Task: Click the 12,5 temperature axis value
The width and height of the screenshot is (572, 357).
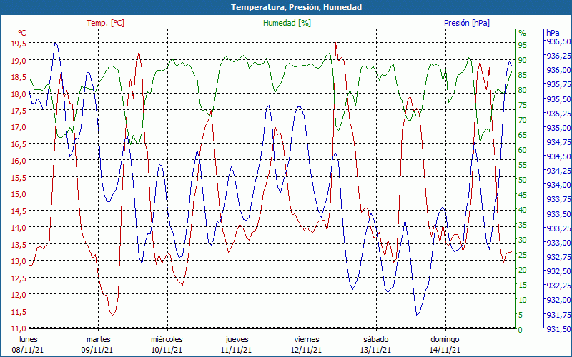Action: click(19, 278)
